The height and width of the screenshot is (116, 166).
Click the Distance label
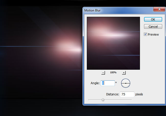(113, 94)
